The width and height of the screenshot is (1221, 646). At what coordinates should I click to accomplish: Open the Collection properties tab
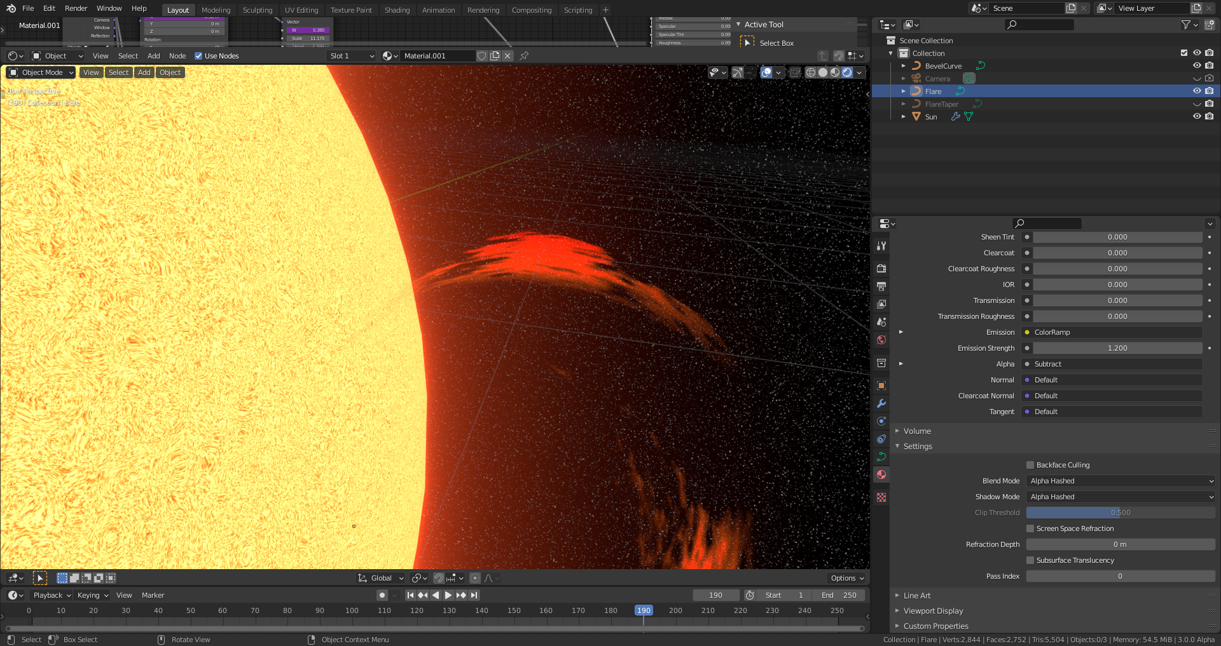coord(881,363)
